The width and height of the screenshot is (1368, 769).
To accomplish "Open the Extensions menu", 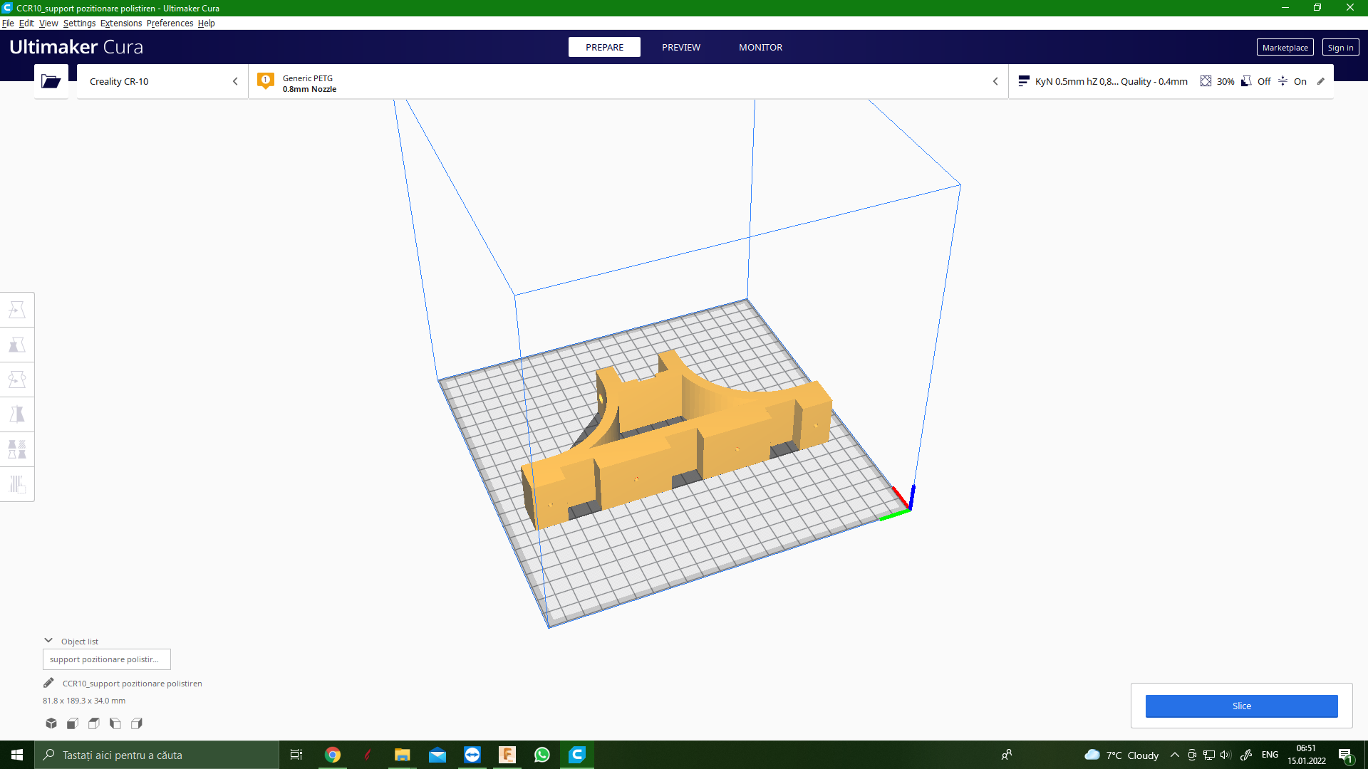I will click(121, 23).
